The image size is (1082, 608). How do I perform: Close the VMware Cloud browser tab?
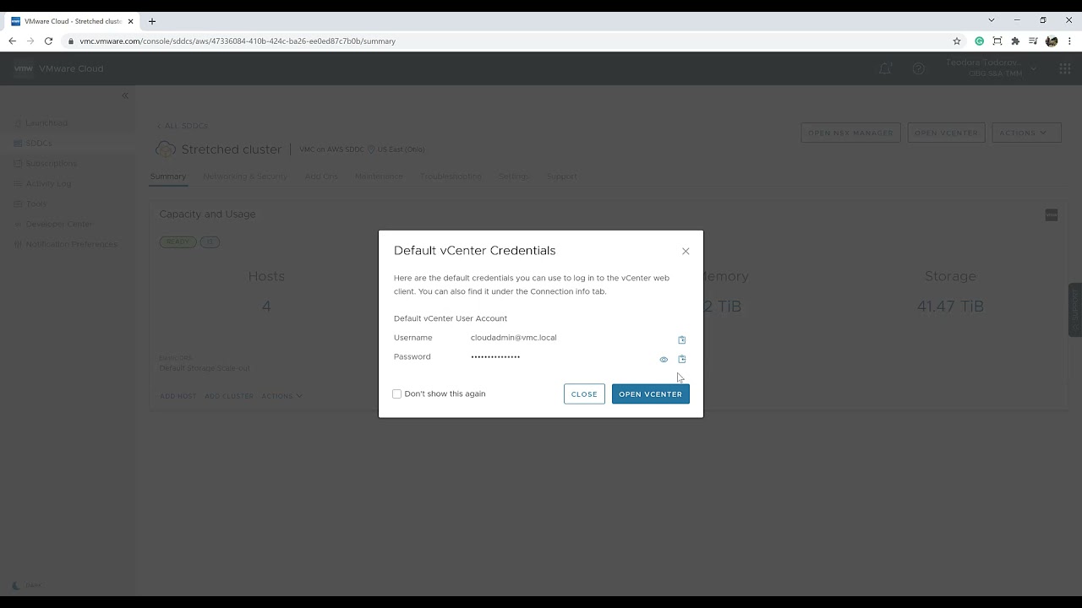130,21
